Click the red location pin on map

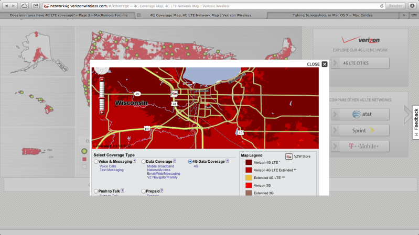(x=208, y=105)
